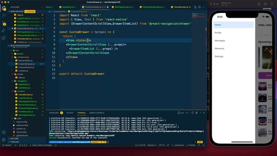277x156 pixels.
Task: Click the master branch in status bar
Action: [7, 145]
